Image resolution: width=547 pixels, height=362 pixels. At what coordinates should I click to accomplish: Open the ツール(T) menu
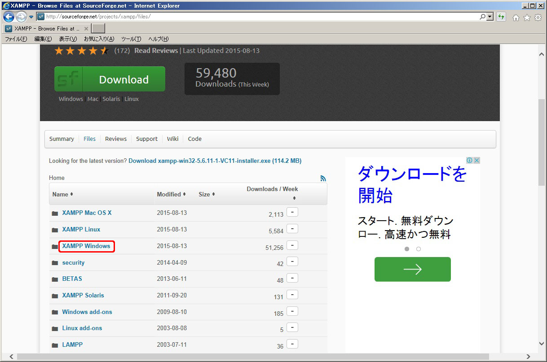click(x=131, y=39)
